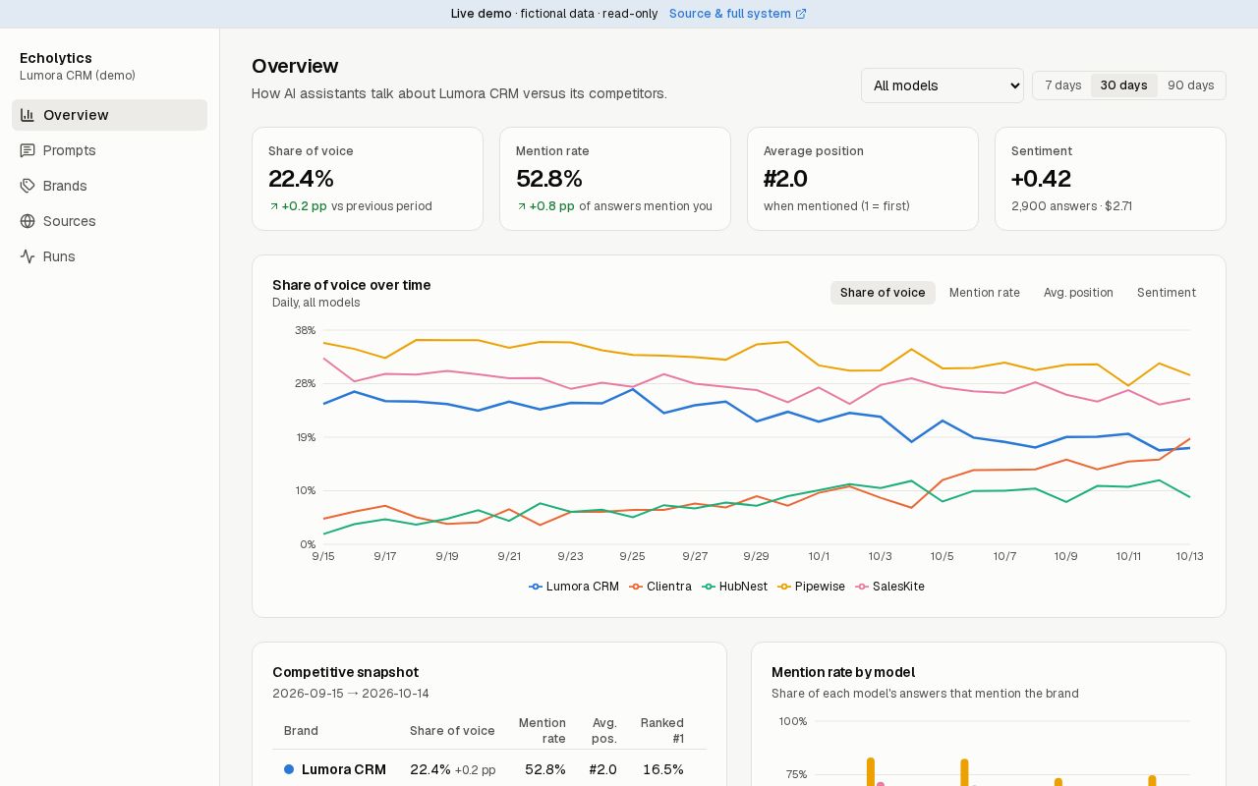Switch chart to Mention rate tab
Viewport: 1258px width, 786px height.
[x=984, y=293]
